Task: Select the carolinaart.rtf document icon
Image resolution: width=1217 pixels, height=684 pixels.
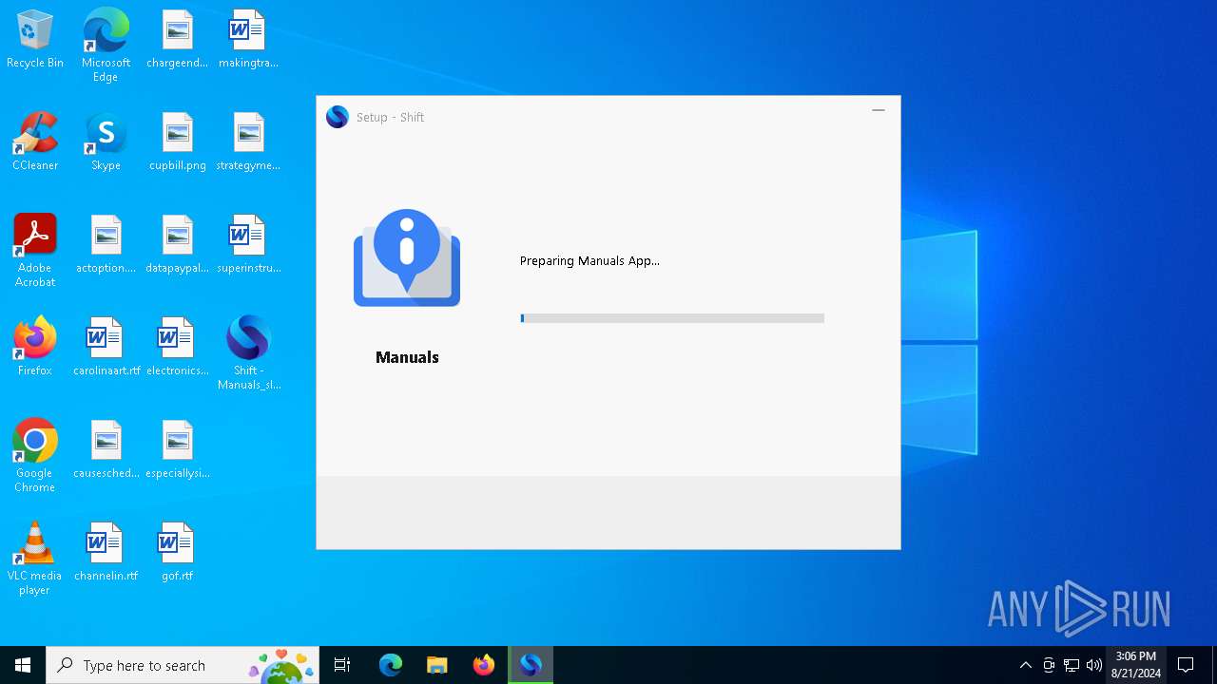Action: tap(106, 348)
